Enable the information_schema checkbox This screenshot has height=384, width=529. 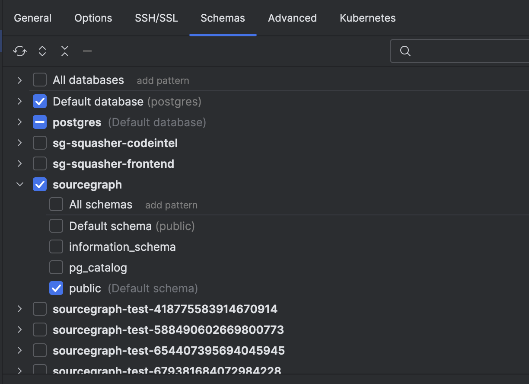pyautogui.click(x=56, y=246)
